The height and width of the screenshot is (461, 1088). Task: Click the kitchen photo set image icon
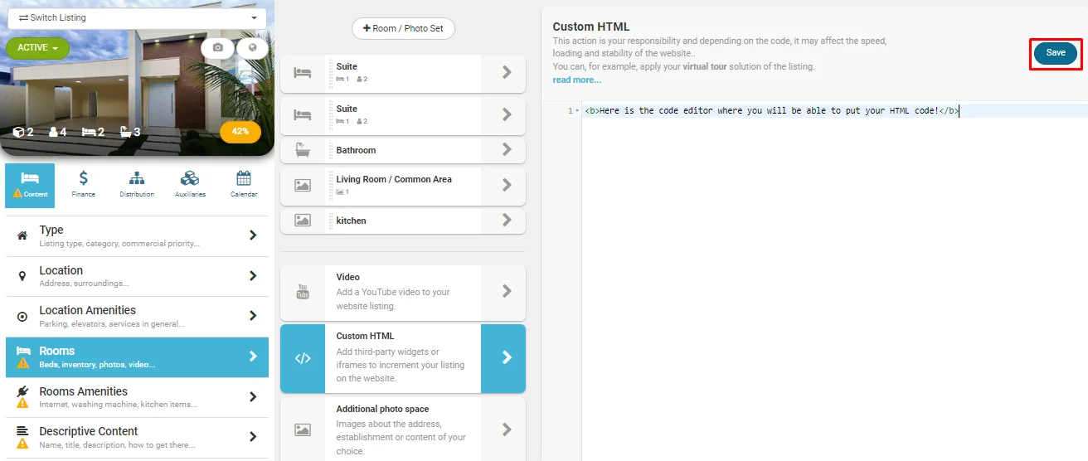(x=303, y=221)
